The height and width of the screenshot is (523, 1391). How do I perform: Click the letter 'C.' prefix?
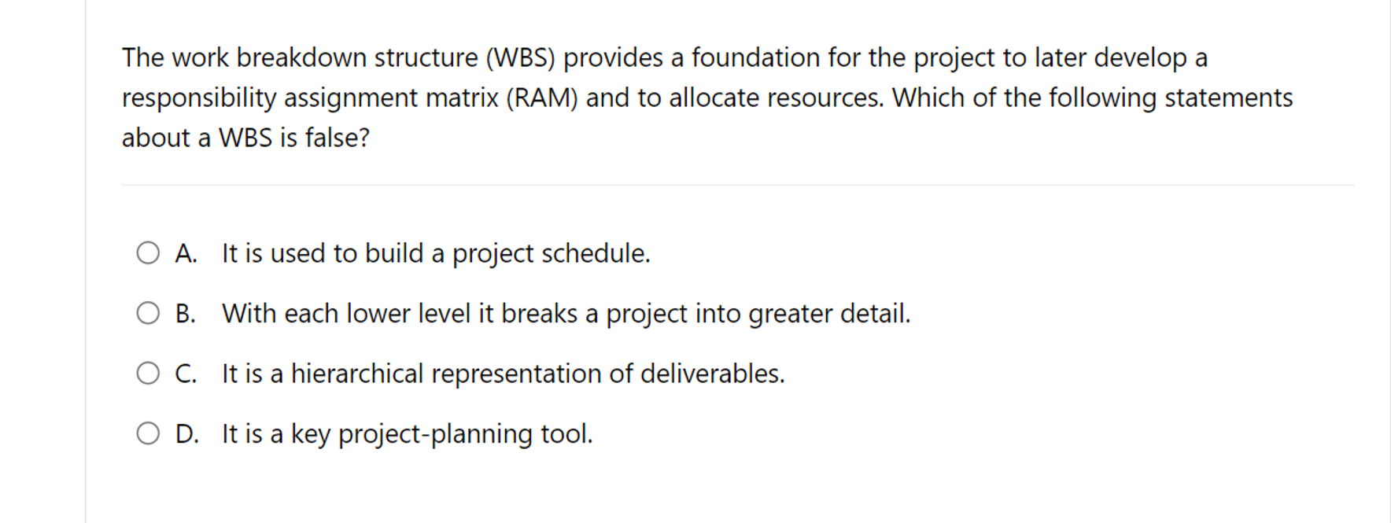click(x=188, y=373)
